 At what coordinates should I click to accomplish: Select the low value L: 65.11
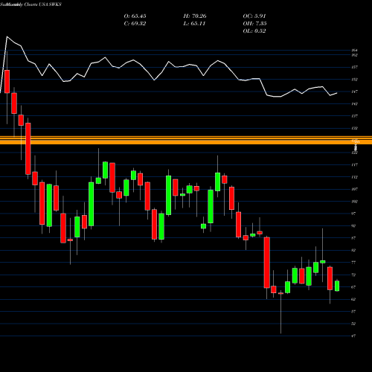coord(194,24)
